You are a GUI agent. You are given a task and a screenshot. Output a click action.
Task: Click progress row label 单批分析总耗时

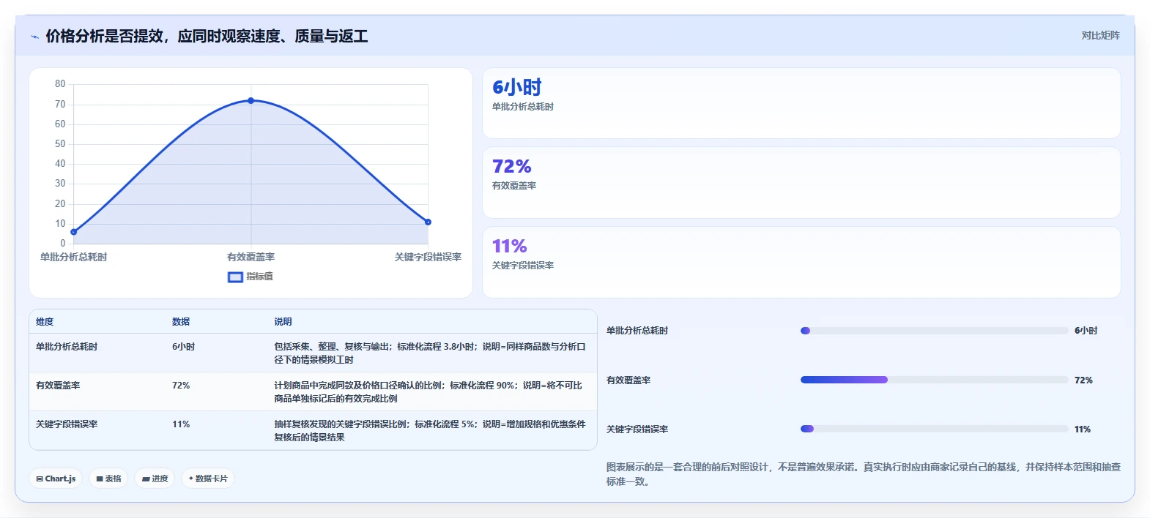pos(637,331)
